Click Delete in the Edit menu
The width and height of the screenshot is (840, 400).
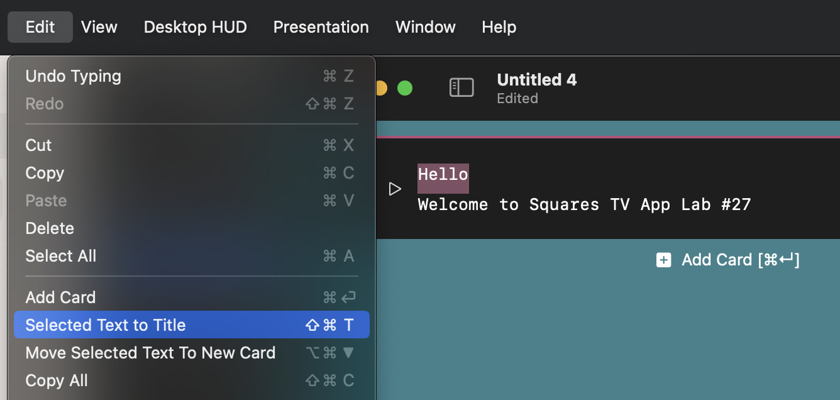pos(50,228)
